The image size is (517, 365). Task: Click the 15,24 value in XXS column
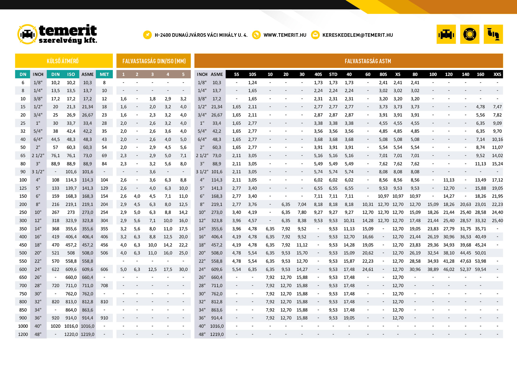coord(497,164)
